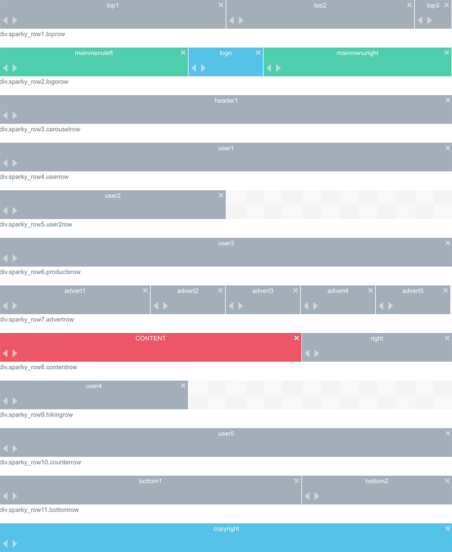Remove the bottom1 position

coord(297,481)
